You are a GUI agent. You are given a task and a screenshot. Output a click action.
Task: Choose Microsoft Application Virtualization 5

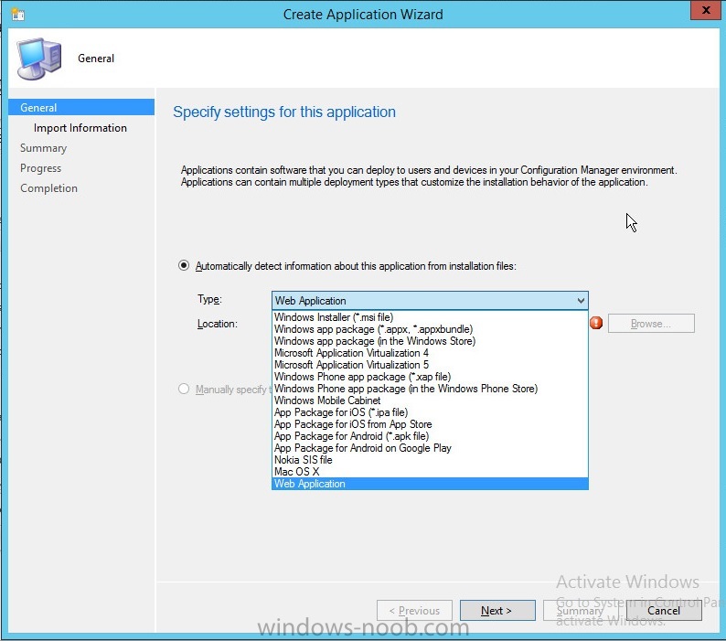pyautogui.click(x=430, y=365)
